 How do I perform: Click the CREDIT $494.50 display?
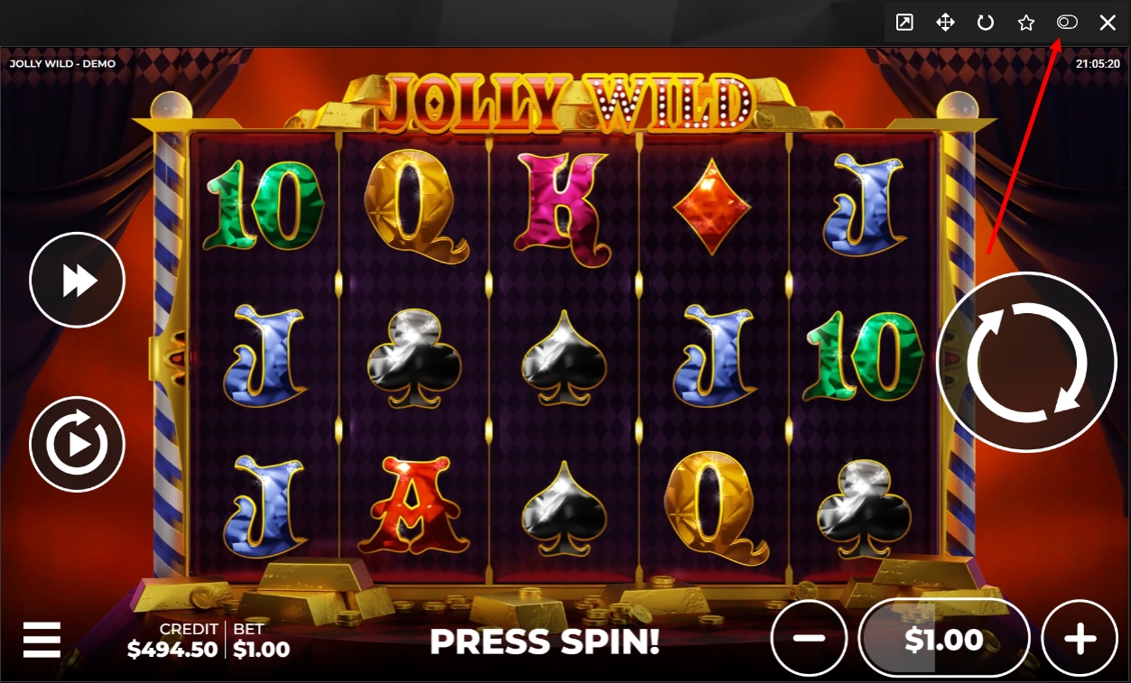click(172, 640)
